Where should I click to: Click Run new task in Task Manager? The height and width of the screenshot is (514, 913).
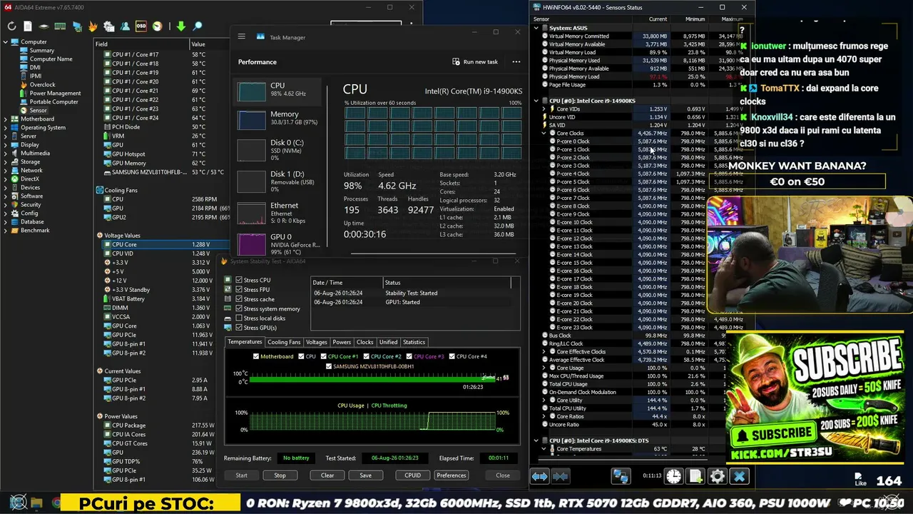(x=475, y=61)
